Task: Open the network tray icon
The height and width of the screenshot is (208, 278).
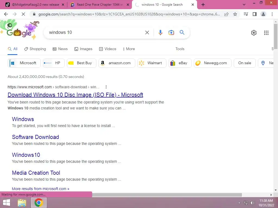Action: (246, 203)
